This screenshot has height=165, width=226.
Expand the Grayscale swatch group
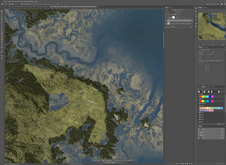pos(199,103)
